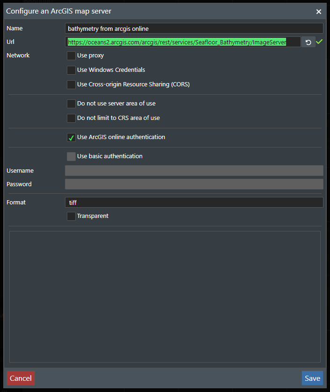330x392 pixels.
Task: Click the Url input field
Action: pos(183,42)
